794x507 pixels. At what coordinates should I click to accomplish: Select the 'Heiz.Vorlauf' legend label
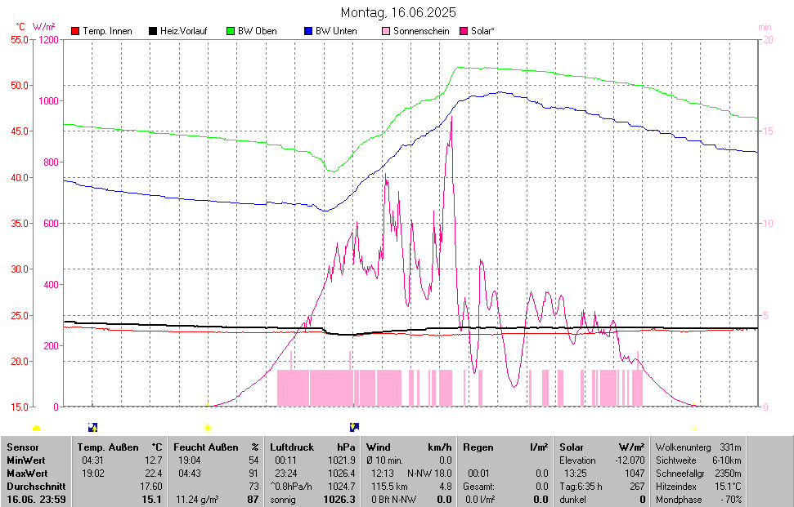click(184, 31)
